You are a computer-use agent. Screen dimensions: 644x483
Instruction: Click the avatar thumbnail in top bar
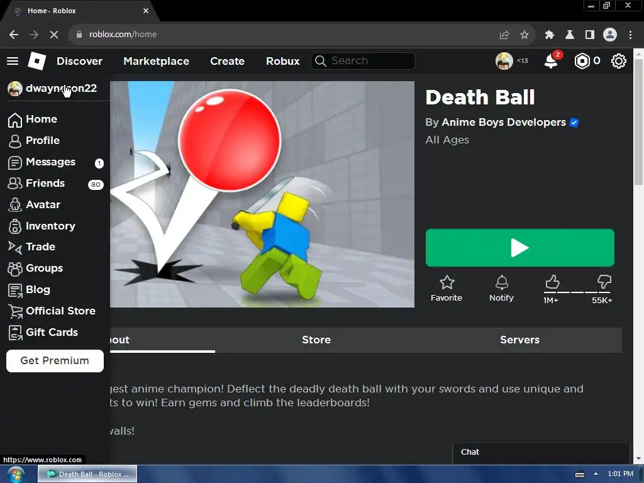click(x=504, y=61)
